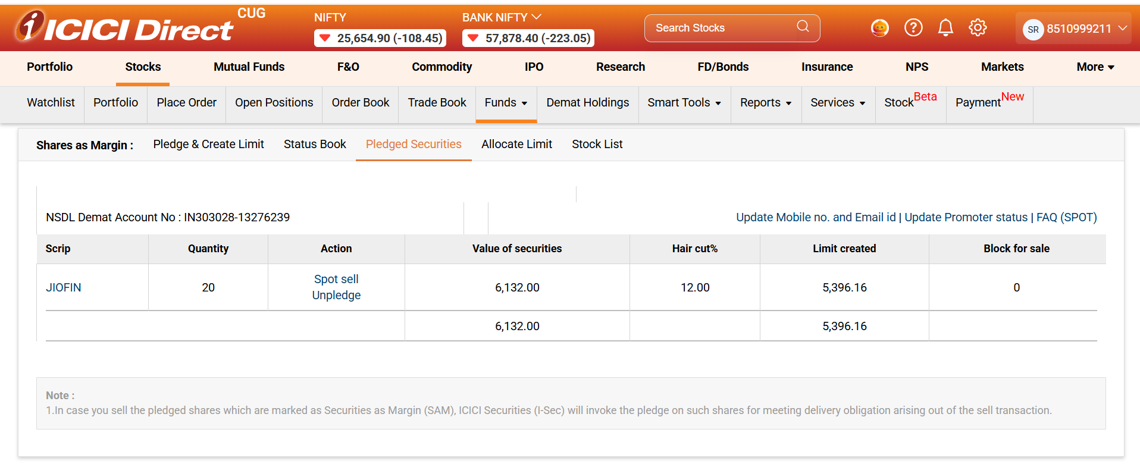Viewport: 1140px width, 464px height.
Task: Open the chatbot assistant face icon
Action: [879, 28]
